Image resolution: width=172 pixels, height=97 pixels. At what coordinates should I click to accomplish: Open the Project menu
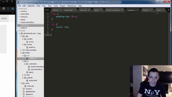click(63, 6)
